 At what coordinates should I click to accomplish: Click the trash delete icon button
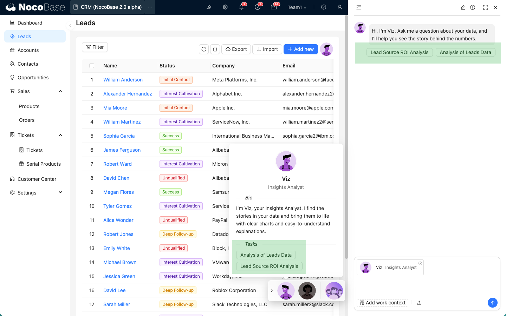pos(215,49)
